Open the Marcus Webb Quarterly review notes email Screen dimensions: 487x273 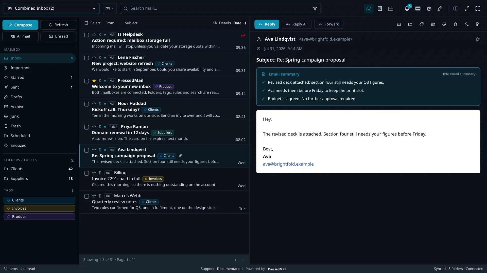coord(164,202)
